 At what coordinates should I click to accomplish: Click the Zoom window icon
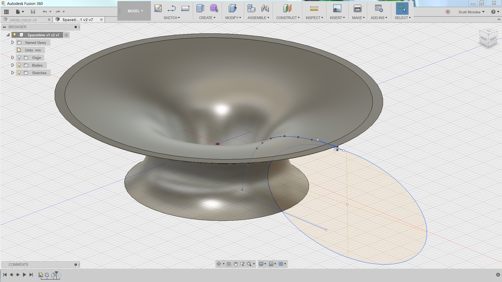click(x=242, y=264)
